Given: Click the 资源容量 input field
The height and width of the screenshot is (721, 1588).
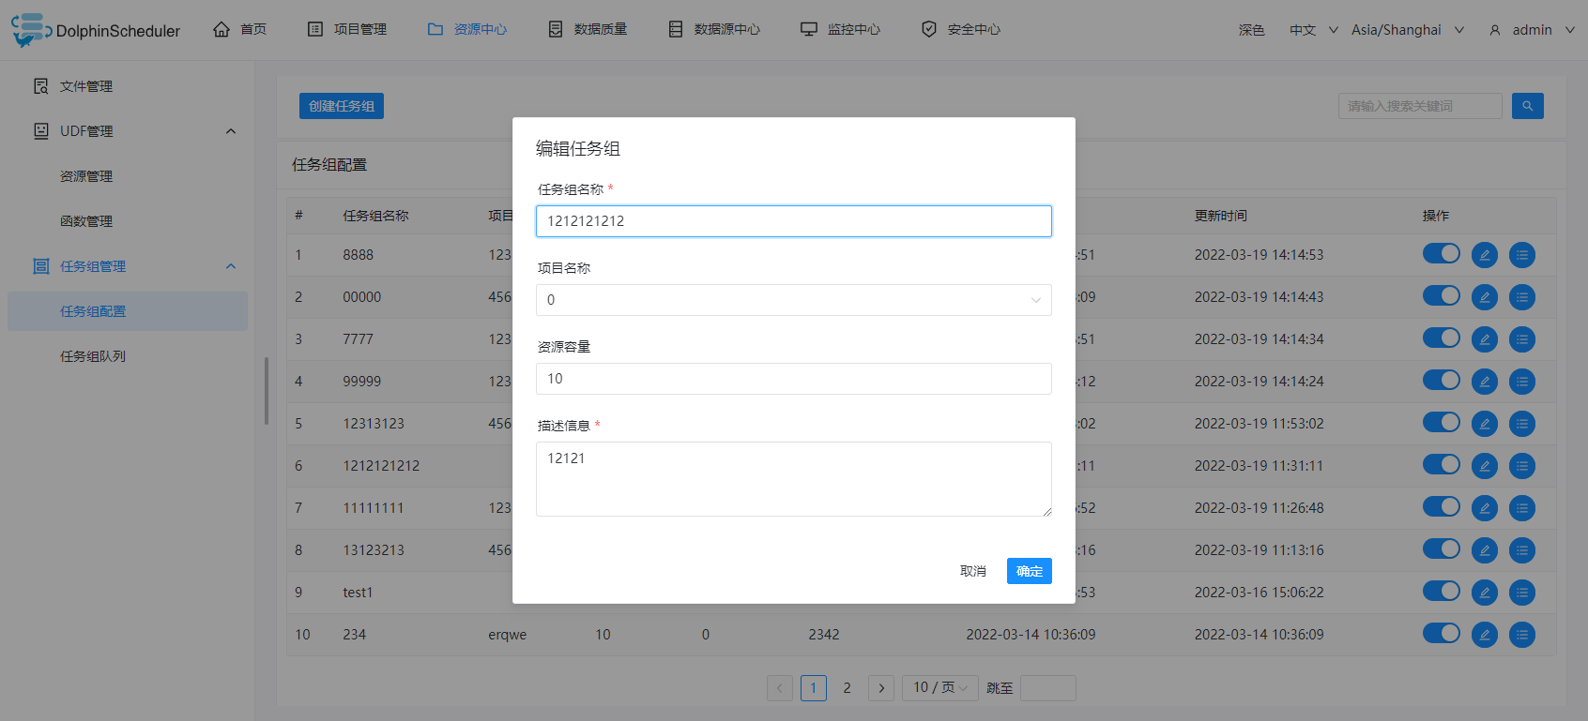Looking at the screenshot, I should point(793,379).
